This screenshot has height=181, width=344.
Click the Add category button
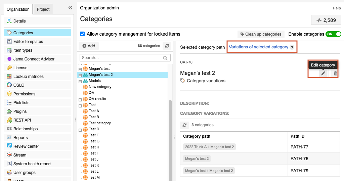click(x=89, y=46)
